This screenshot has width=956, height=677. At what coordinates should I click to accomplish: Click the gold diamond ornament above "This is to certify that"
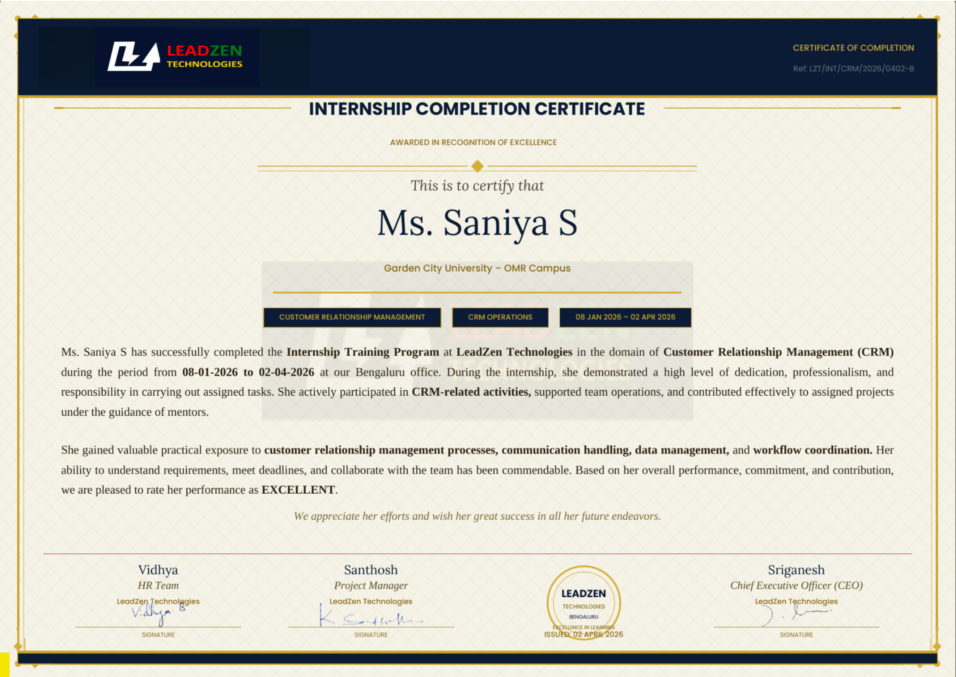click(x=477, y=166)
